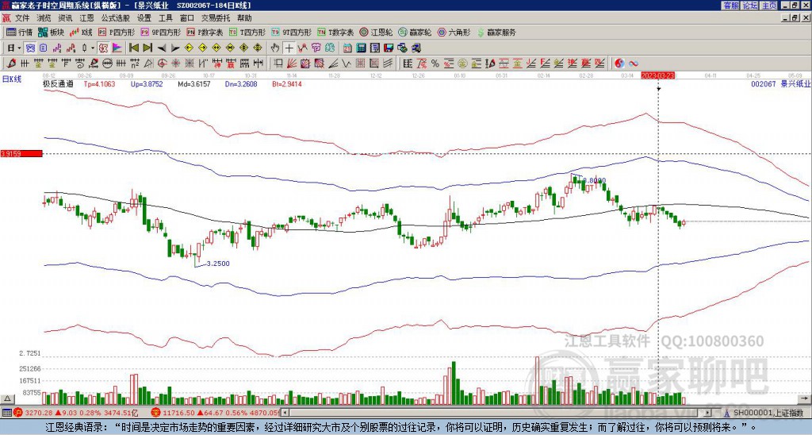Expand the candlestick style dropdown arrow
812x435 pixels.
pos(93,48)
